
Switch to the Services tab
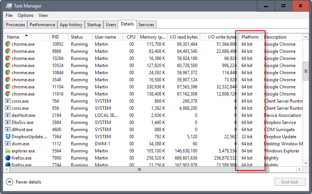pyautogui.click(x=146, y=25)
